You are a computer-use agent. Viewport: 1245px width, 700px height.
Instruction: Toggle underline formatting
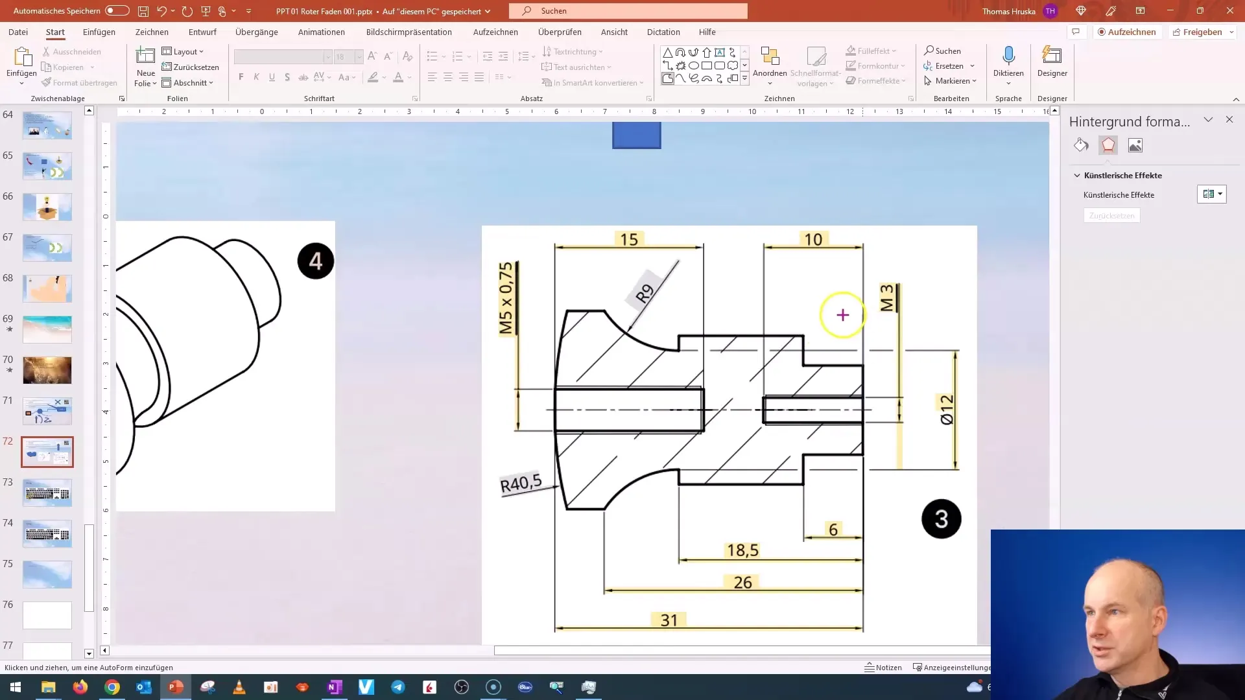pos(272,77)
